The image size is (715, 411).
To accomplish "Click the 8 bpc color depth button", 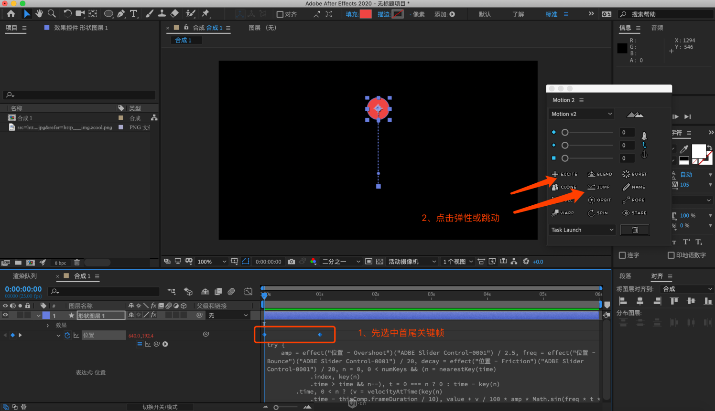I will [60, 263].
